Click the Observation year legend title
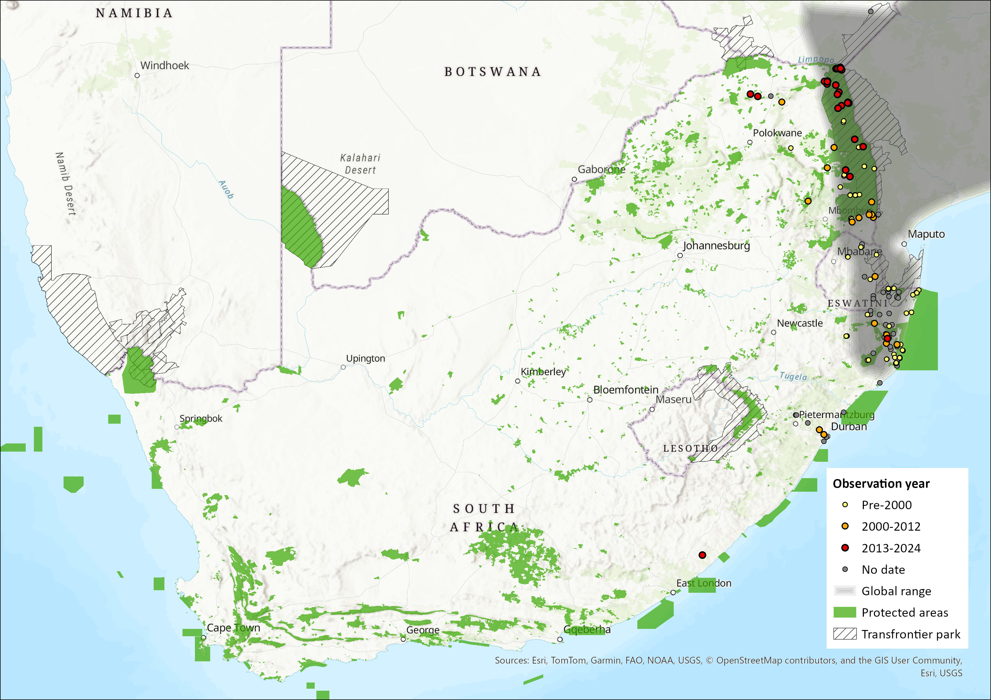This screenshot has height=700, width=991. coord(881,484)
